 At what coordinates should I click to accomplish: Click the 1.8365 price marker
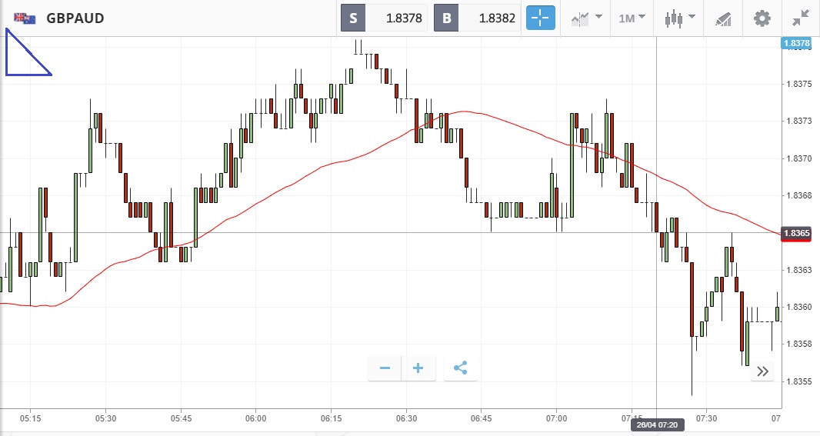click(795, 233)
